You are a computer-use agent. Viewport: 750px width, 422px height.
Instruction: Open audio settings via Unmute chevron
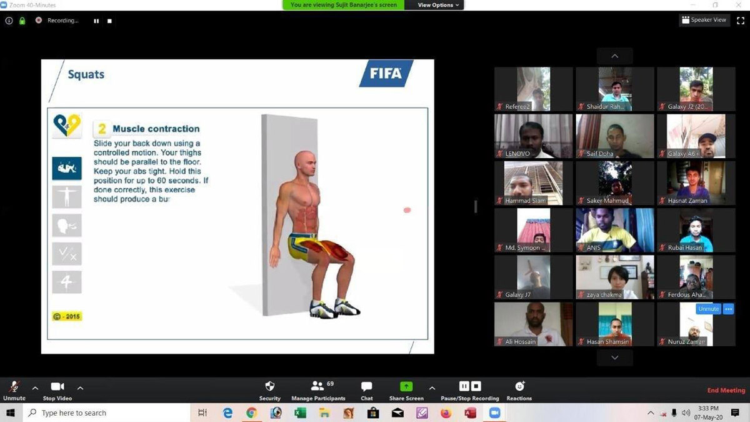coord(35,388)
